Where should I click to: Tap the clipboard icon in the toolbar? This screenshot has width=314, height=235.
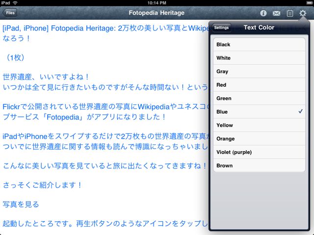pos(289,13)
